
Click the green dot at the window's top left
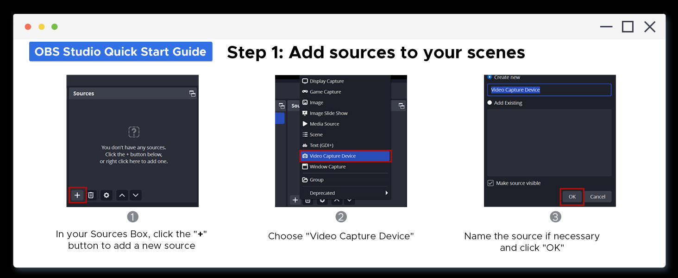pyautogui.click(x=55, y=27)
